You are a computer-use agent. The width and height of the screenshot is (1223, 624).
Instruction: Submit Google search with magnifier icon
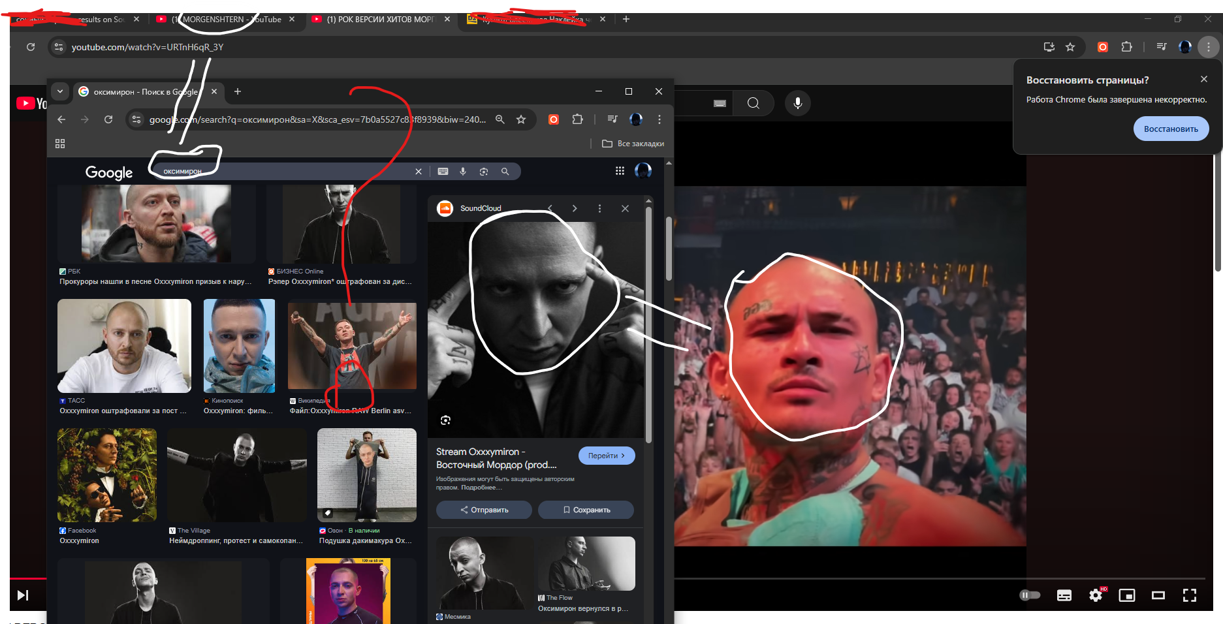[x=505, y=172]
